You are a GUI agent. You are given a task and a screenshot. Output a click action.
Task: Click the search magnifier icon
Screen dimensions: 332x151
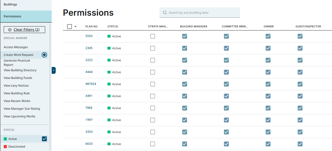click(165, 13)
